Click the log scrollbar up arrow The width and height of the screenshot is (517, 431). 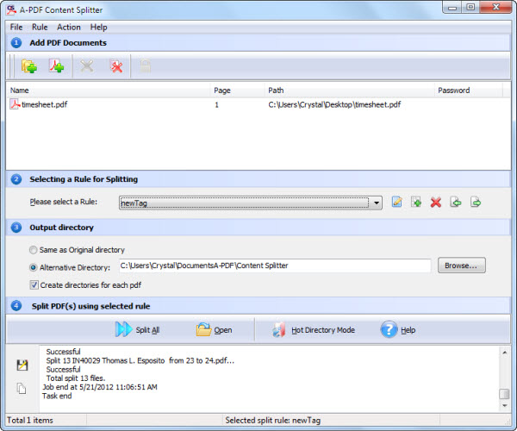tap(504, 353)
